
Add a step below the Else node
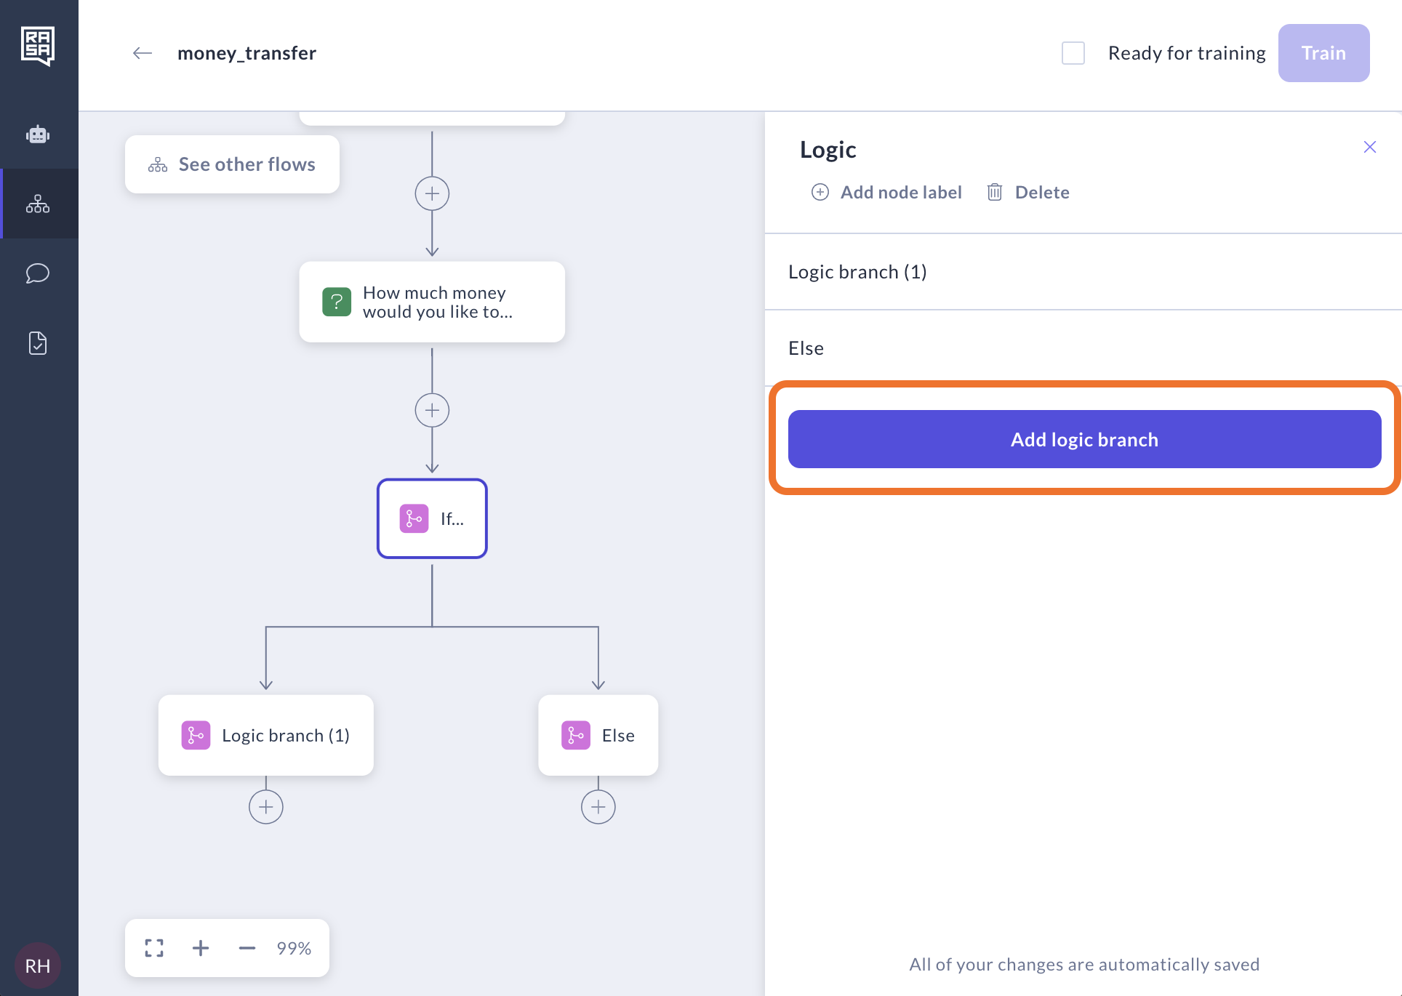point(598,807)
